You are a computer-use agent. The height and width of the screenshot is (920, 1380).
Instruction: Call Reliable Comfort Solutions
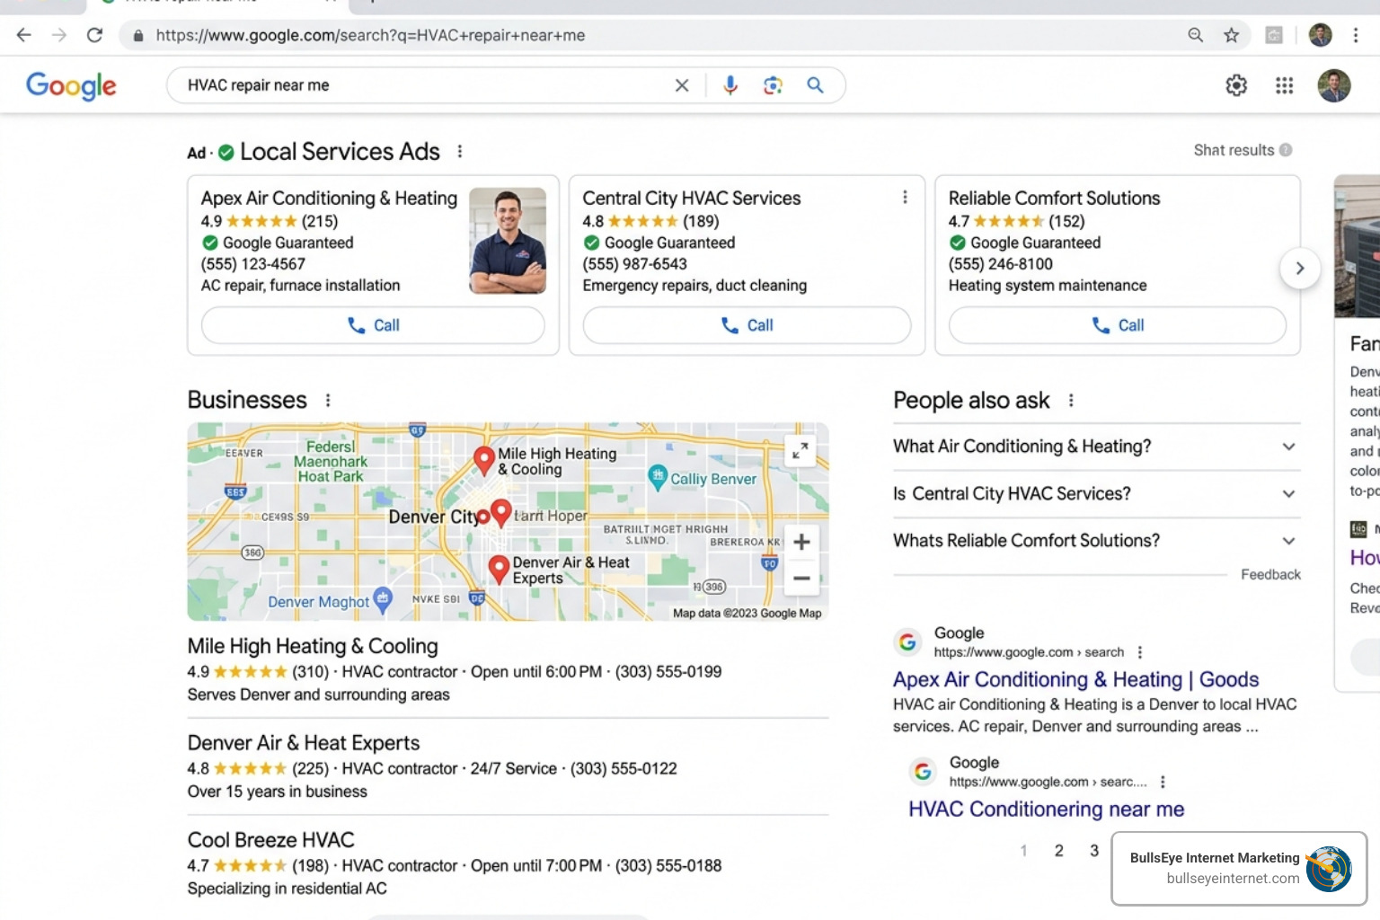(1118, 325)
